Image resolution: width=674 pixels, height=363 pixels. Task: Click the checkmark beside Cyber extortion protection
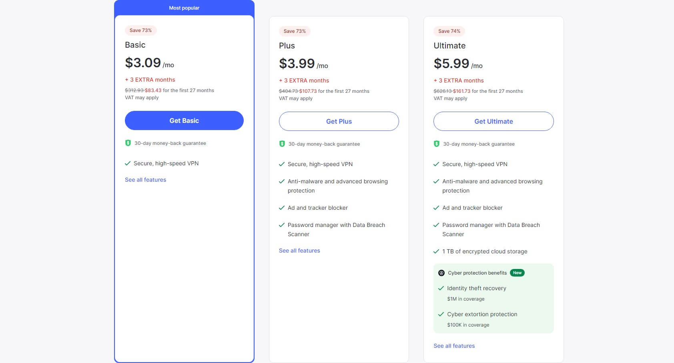[x=441, y=314]
